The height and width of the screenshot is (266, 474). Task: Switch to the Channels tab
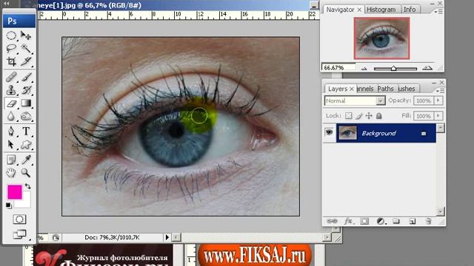click(365, 89)
